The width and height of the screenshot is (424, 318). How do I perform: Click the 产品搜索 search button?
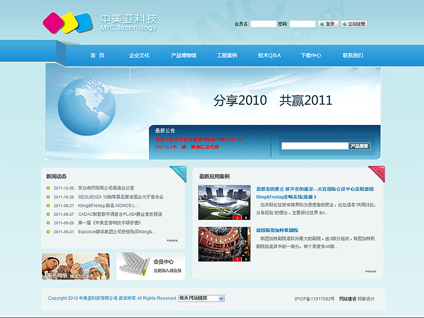tap(359, 146)
